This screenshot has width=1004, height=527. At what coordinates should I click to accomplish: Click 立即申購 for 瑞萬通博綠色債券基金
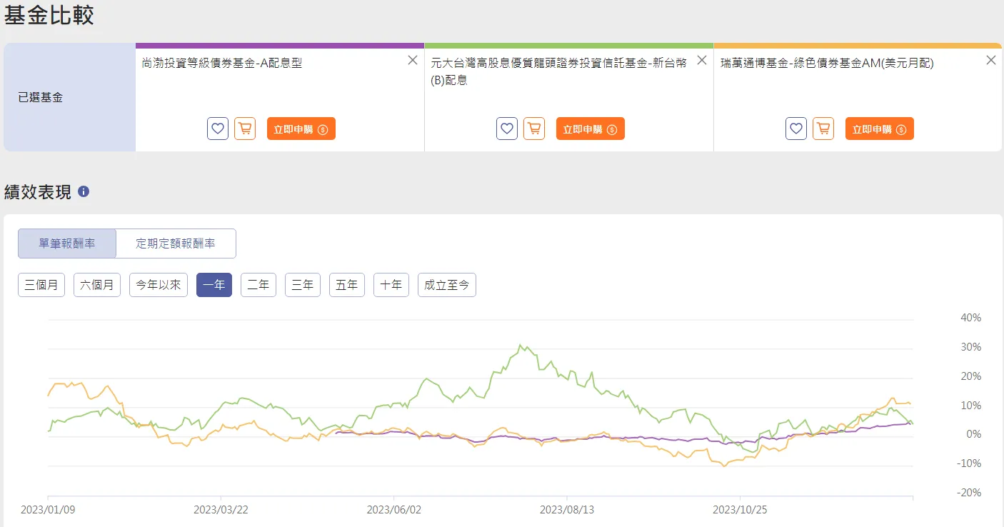point(880,129)
